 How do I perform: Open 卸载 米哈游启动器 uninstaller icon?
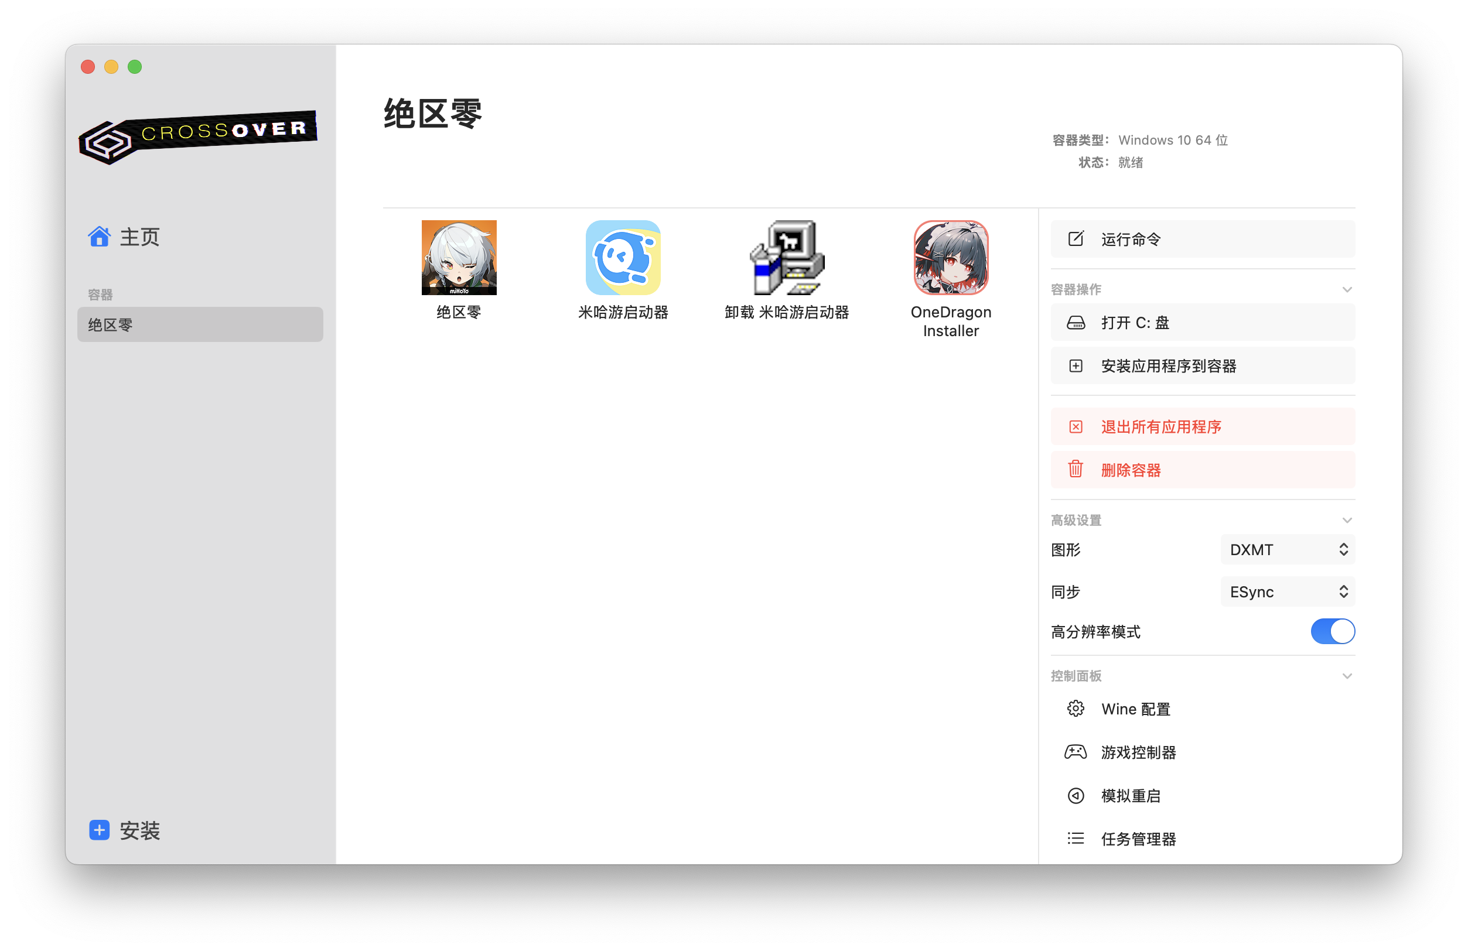pos(787,258)
